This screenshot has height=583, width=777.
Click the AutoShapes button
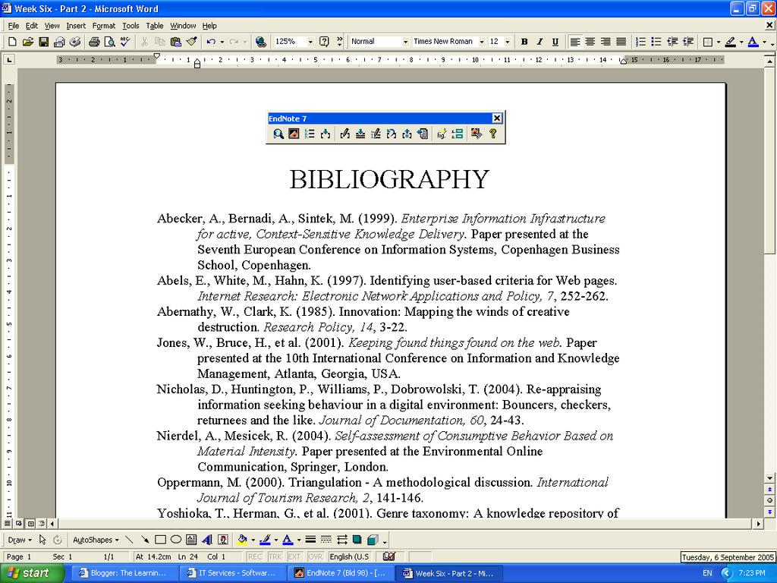tap(95, 540)
